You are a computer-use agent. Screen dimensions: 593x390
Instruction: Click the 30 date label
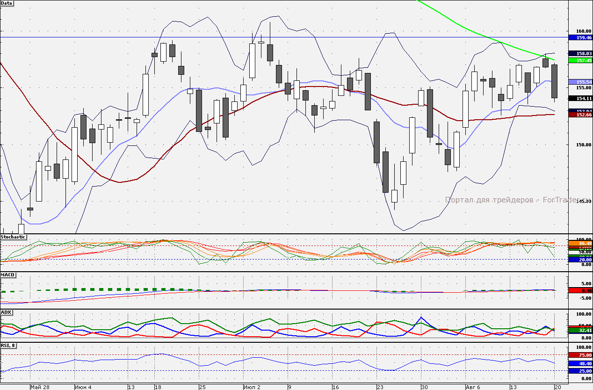424,387
